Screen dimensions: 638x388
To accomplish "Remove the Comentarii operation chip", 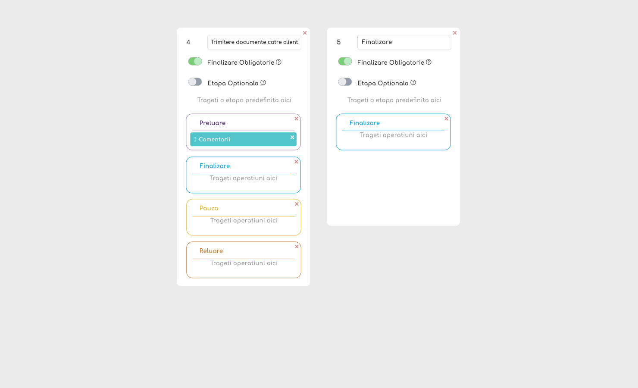I will pos(292,138).
